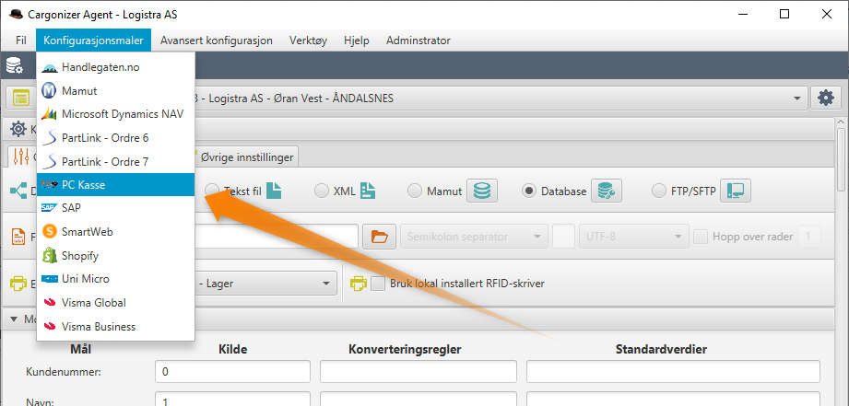Open the Adminstrator menu
This screenshot has width=849, height=406.
pos(418,41)
